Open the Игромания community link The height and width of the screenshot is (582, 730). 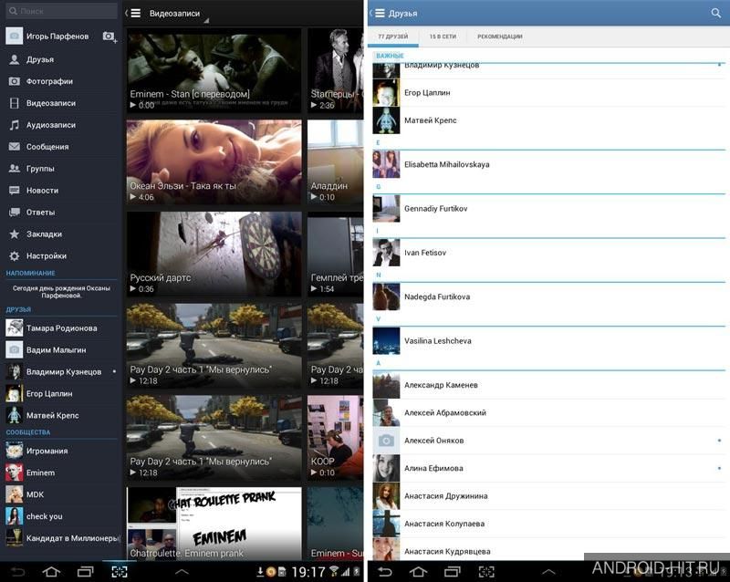62,451
